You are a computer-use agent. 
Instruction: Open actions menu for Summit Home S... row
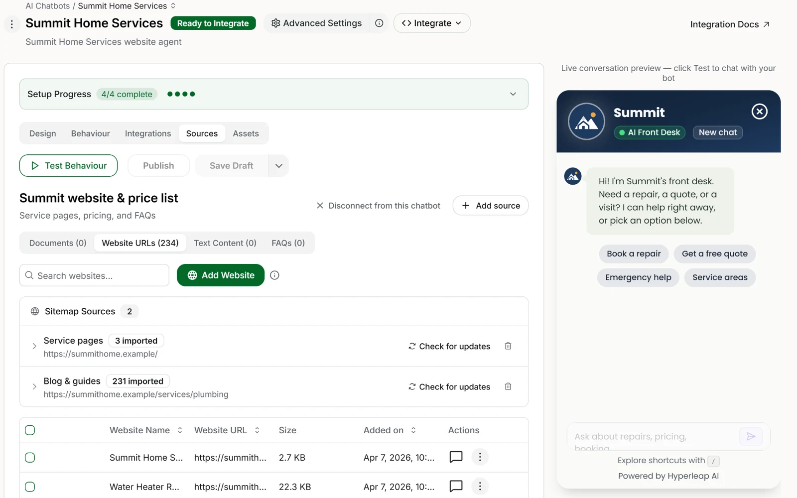[480, 457]
